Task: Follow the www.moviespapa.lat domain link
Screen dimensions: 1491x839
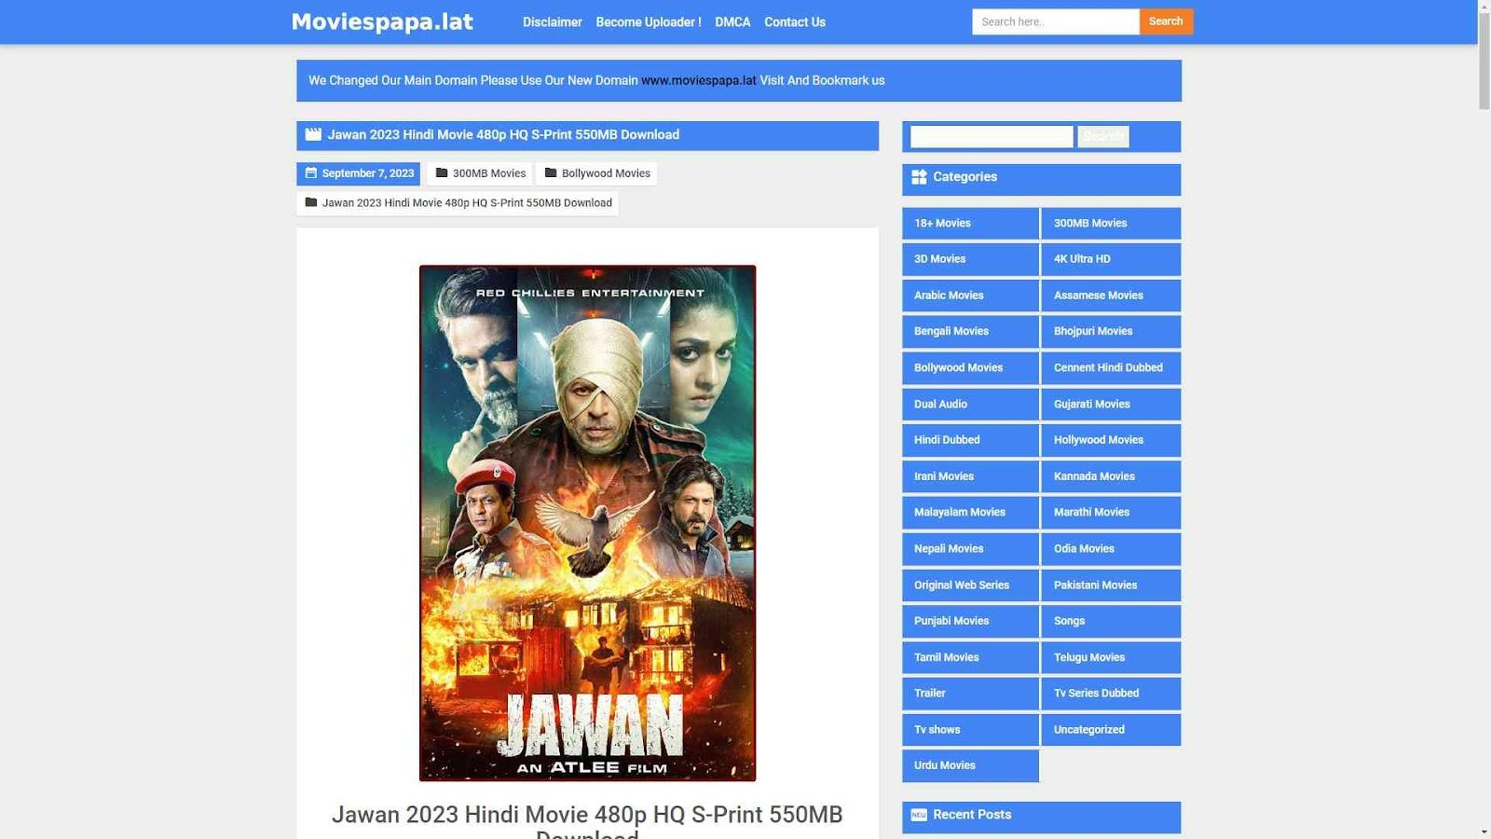Action: [698, 80]
